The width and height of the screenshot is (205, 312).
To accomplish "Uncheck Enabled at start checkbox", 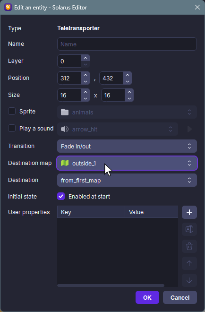I will (61, 196).
